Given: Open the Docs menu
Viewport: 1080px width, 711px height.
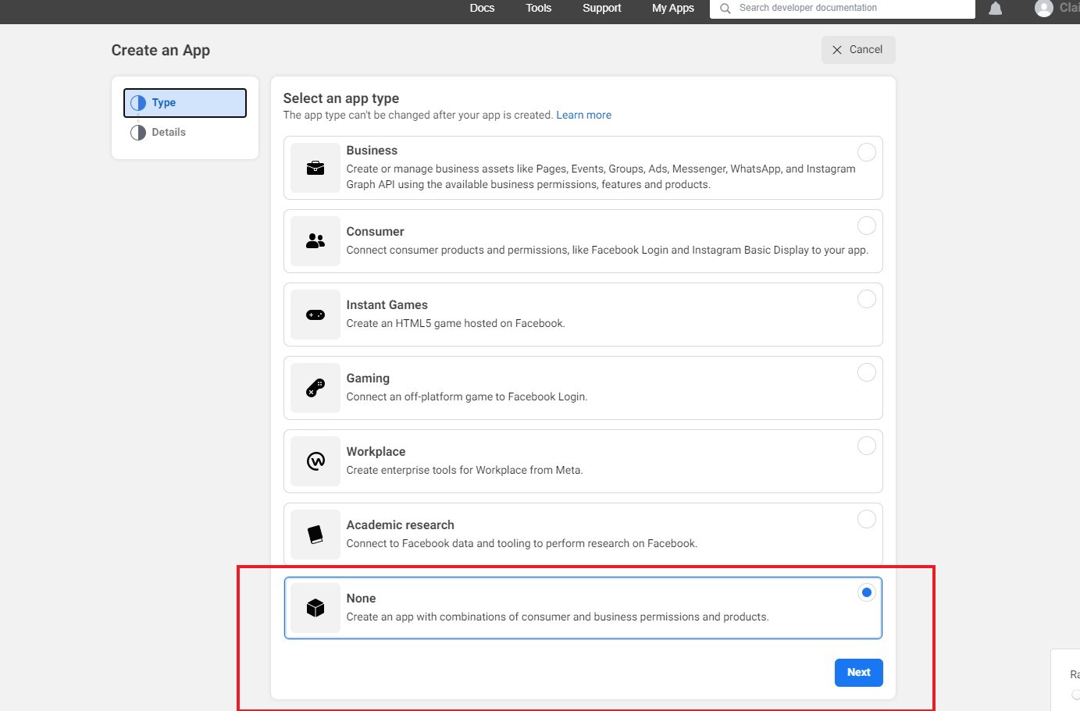Looking at the screenshot, I should [x=482, y=8].
